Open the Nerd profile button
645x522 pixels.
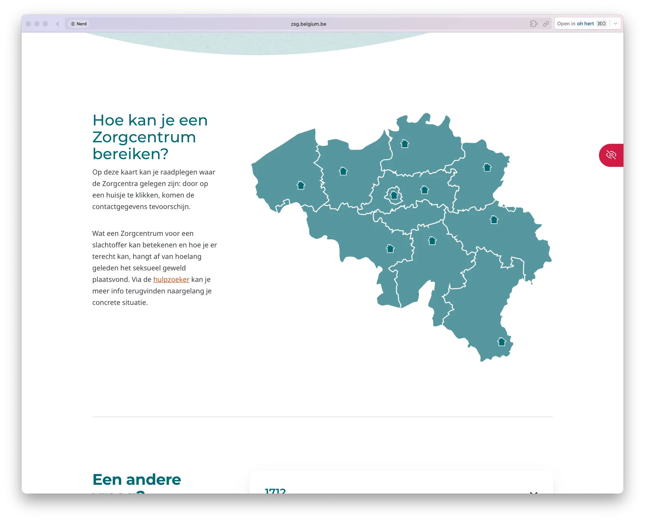pyautogui.click(x=79, y=24)
